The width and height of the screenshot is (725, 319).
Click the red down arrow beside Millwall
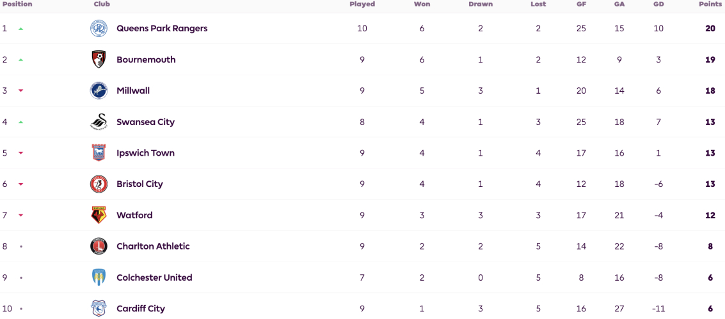pos(20,91)
